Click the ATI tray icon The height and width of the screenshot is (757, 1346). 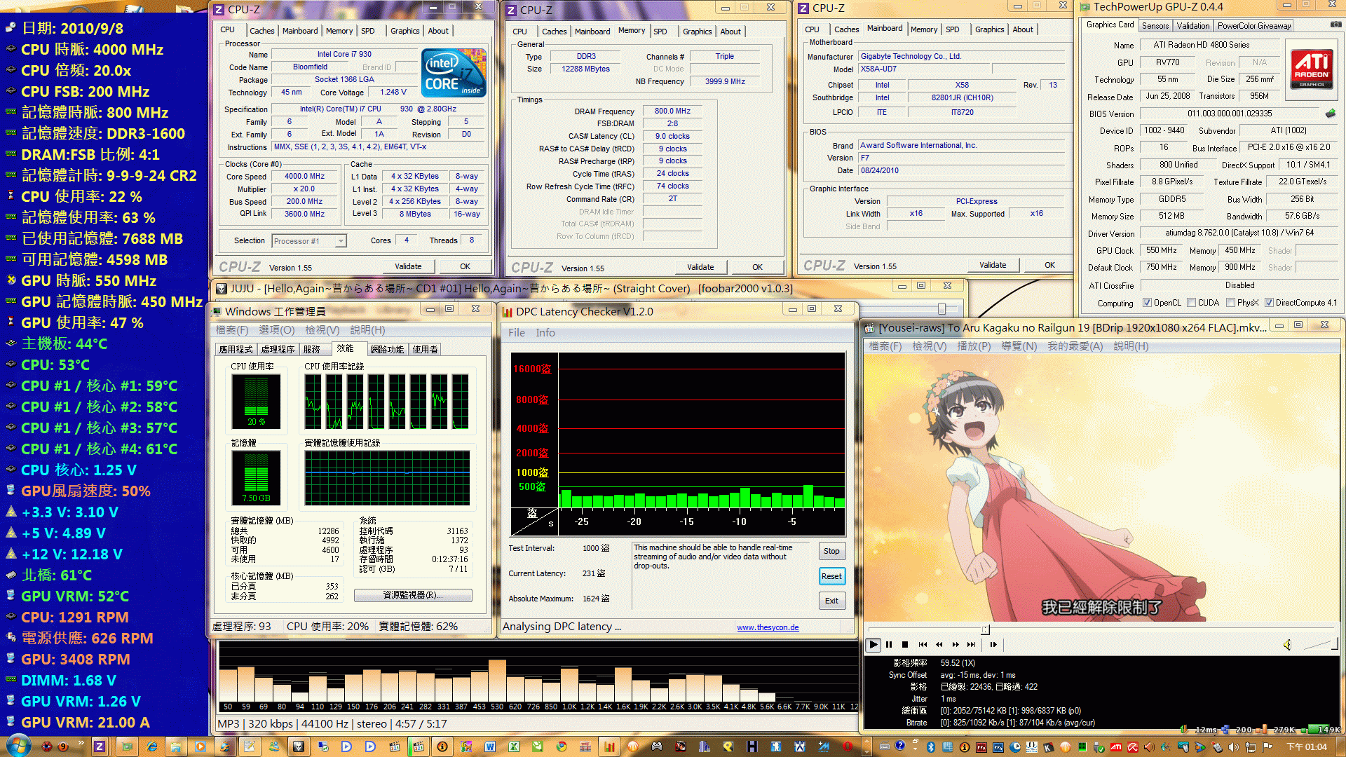(1116, 747)
